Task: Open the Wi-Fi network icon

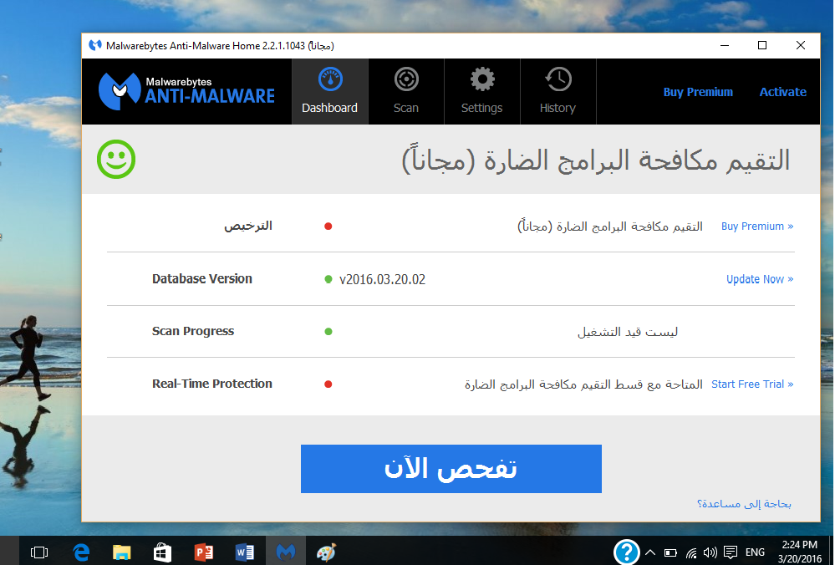Action: 691,552
